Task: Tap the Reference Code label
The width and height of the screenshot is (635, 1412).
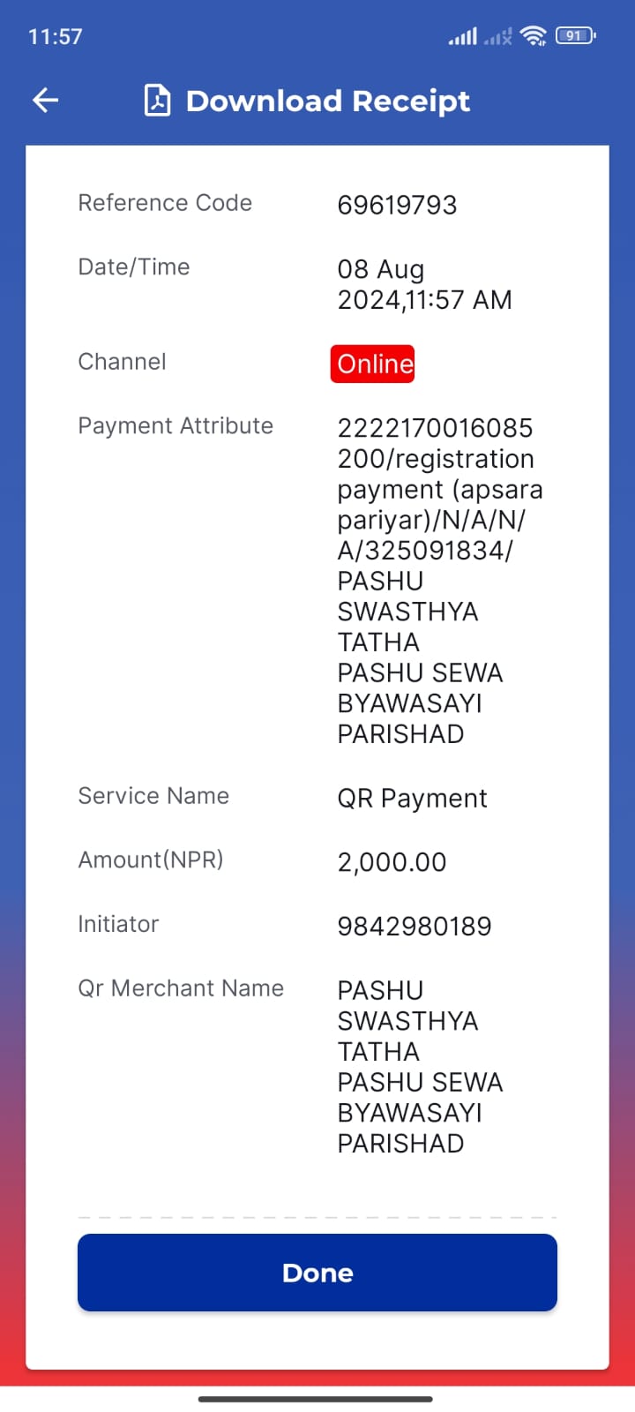Action: click(x=165, y=203)
